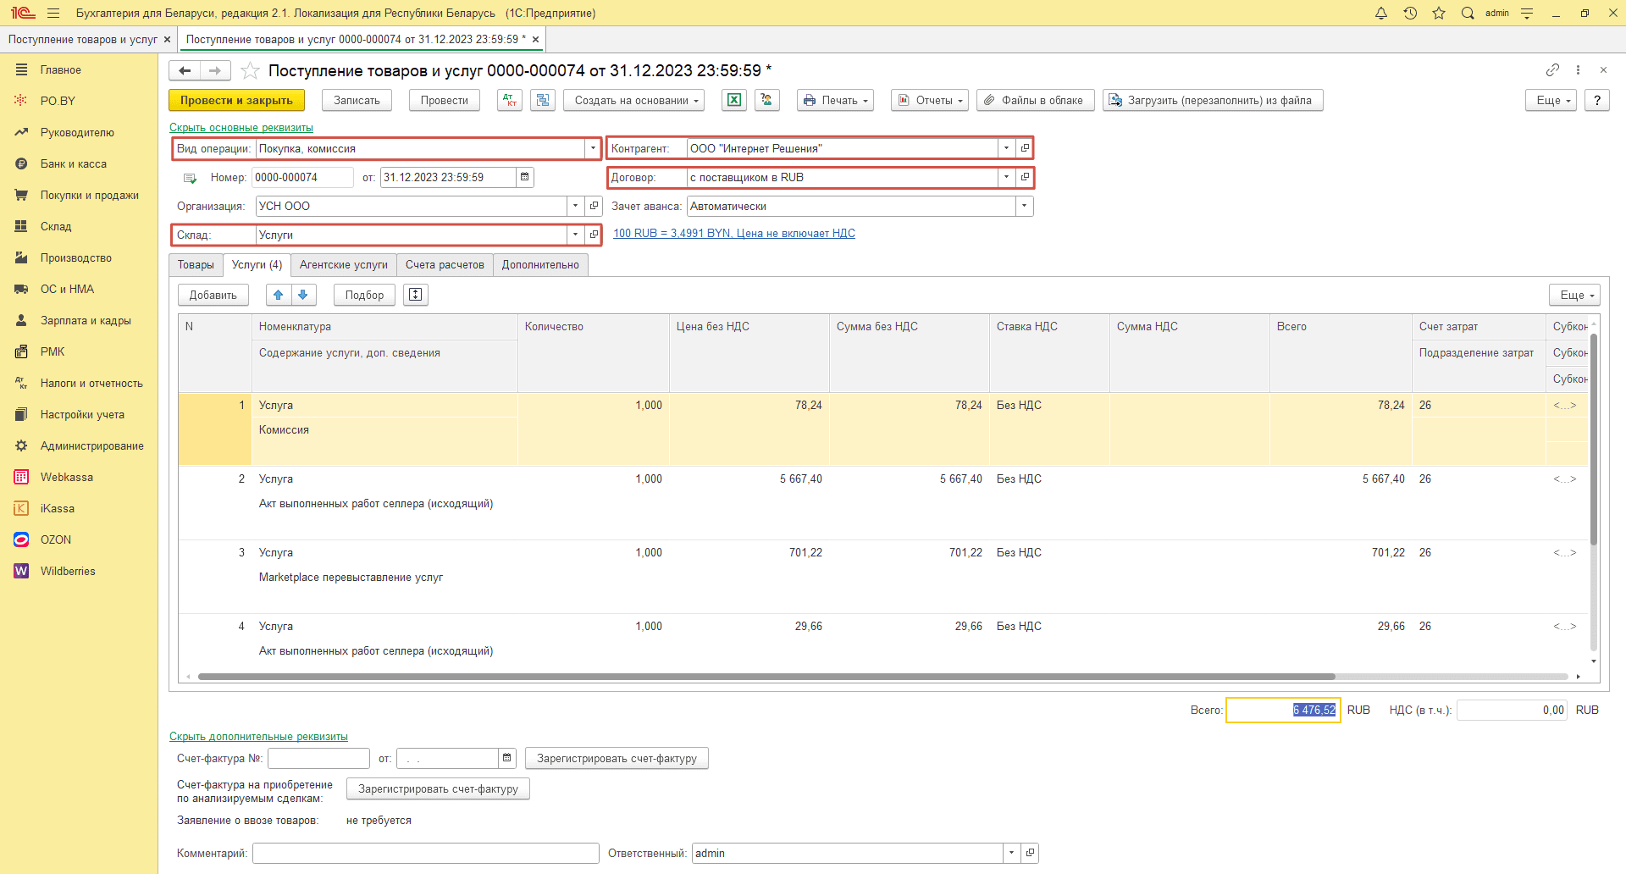Open document structure icon next to Дт/Кт
This screenshot has height=874, width=1626.
pyautogui.click(x=543, y=100)
